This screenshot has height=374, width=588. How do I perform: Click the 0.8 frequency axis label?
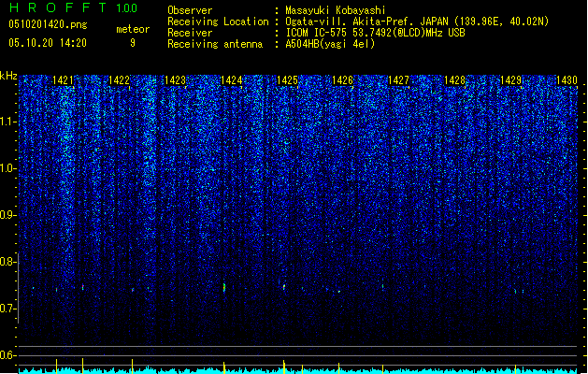7,262
